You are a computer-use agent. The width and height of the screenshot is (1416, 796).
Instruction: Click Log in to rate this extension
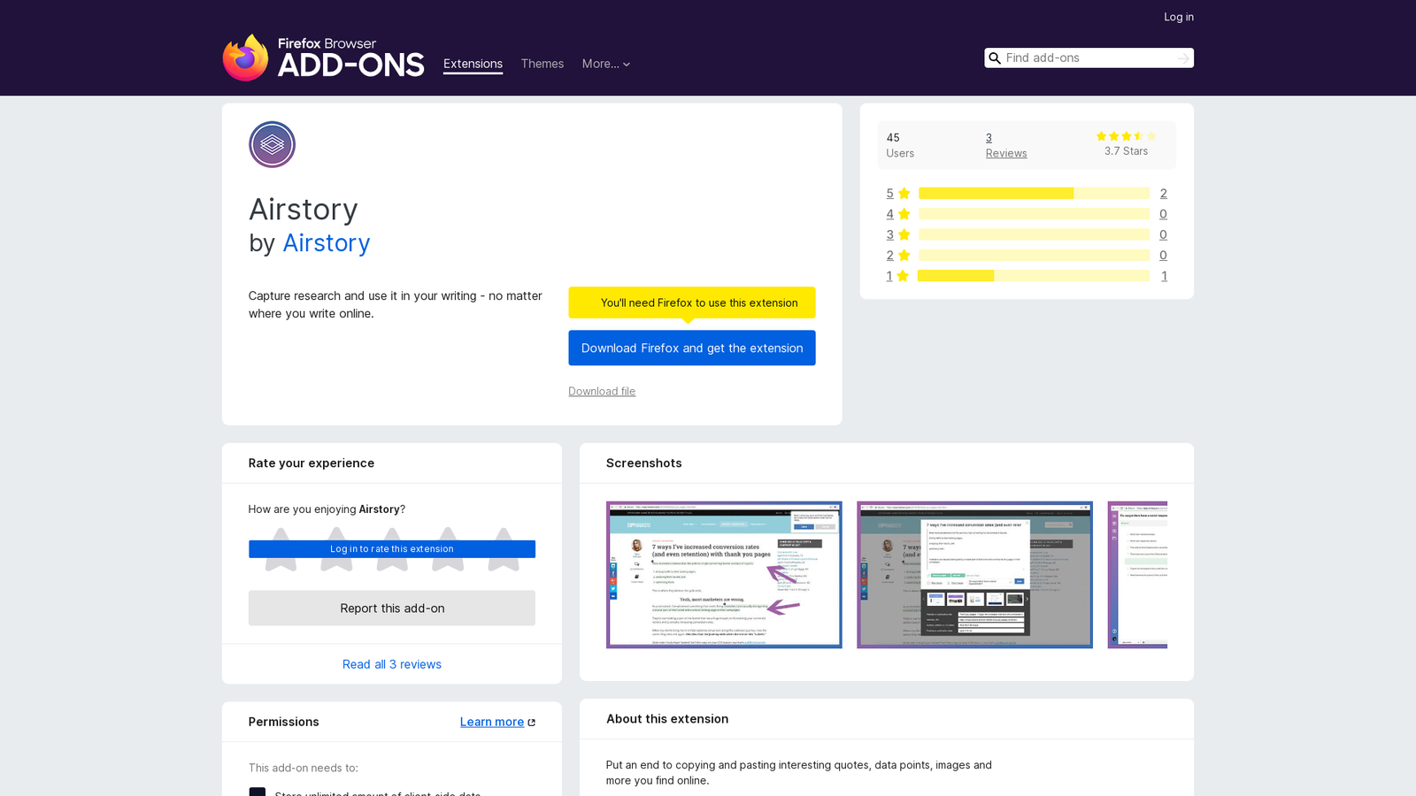pyautogui.click(x=392, y=549)
